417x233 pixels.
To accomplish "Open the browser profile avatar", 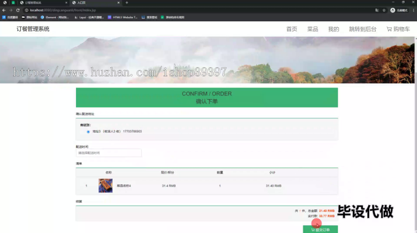I will pyautogui.click(x=392, y=10).
